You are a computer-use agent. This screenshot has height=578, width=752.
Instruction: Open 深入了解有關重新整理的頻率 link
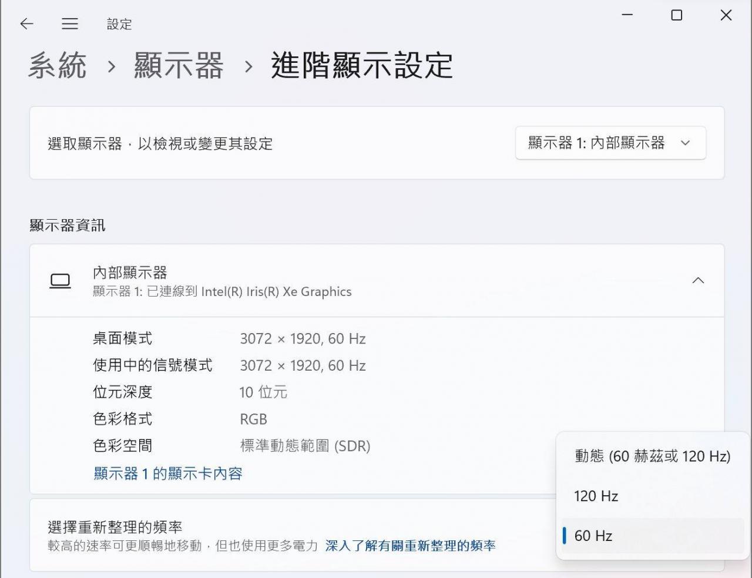410,546
